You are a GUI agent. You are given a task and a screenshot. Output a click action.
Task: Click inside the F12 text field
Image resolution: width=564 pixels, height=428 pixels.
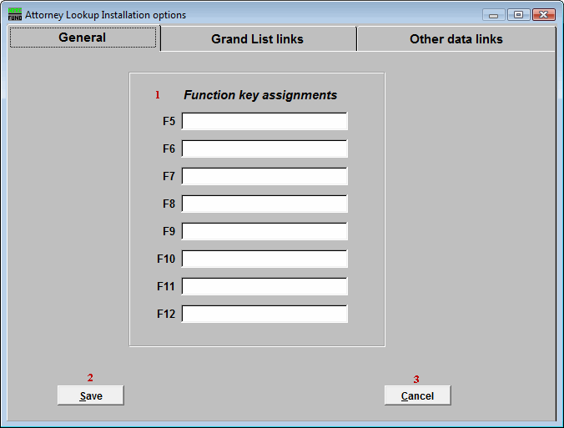[x=264, y=315]
